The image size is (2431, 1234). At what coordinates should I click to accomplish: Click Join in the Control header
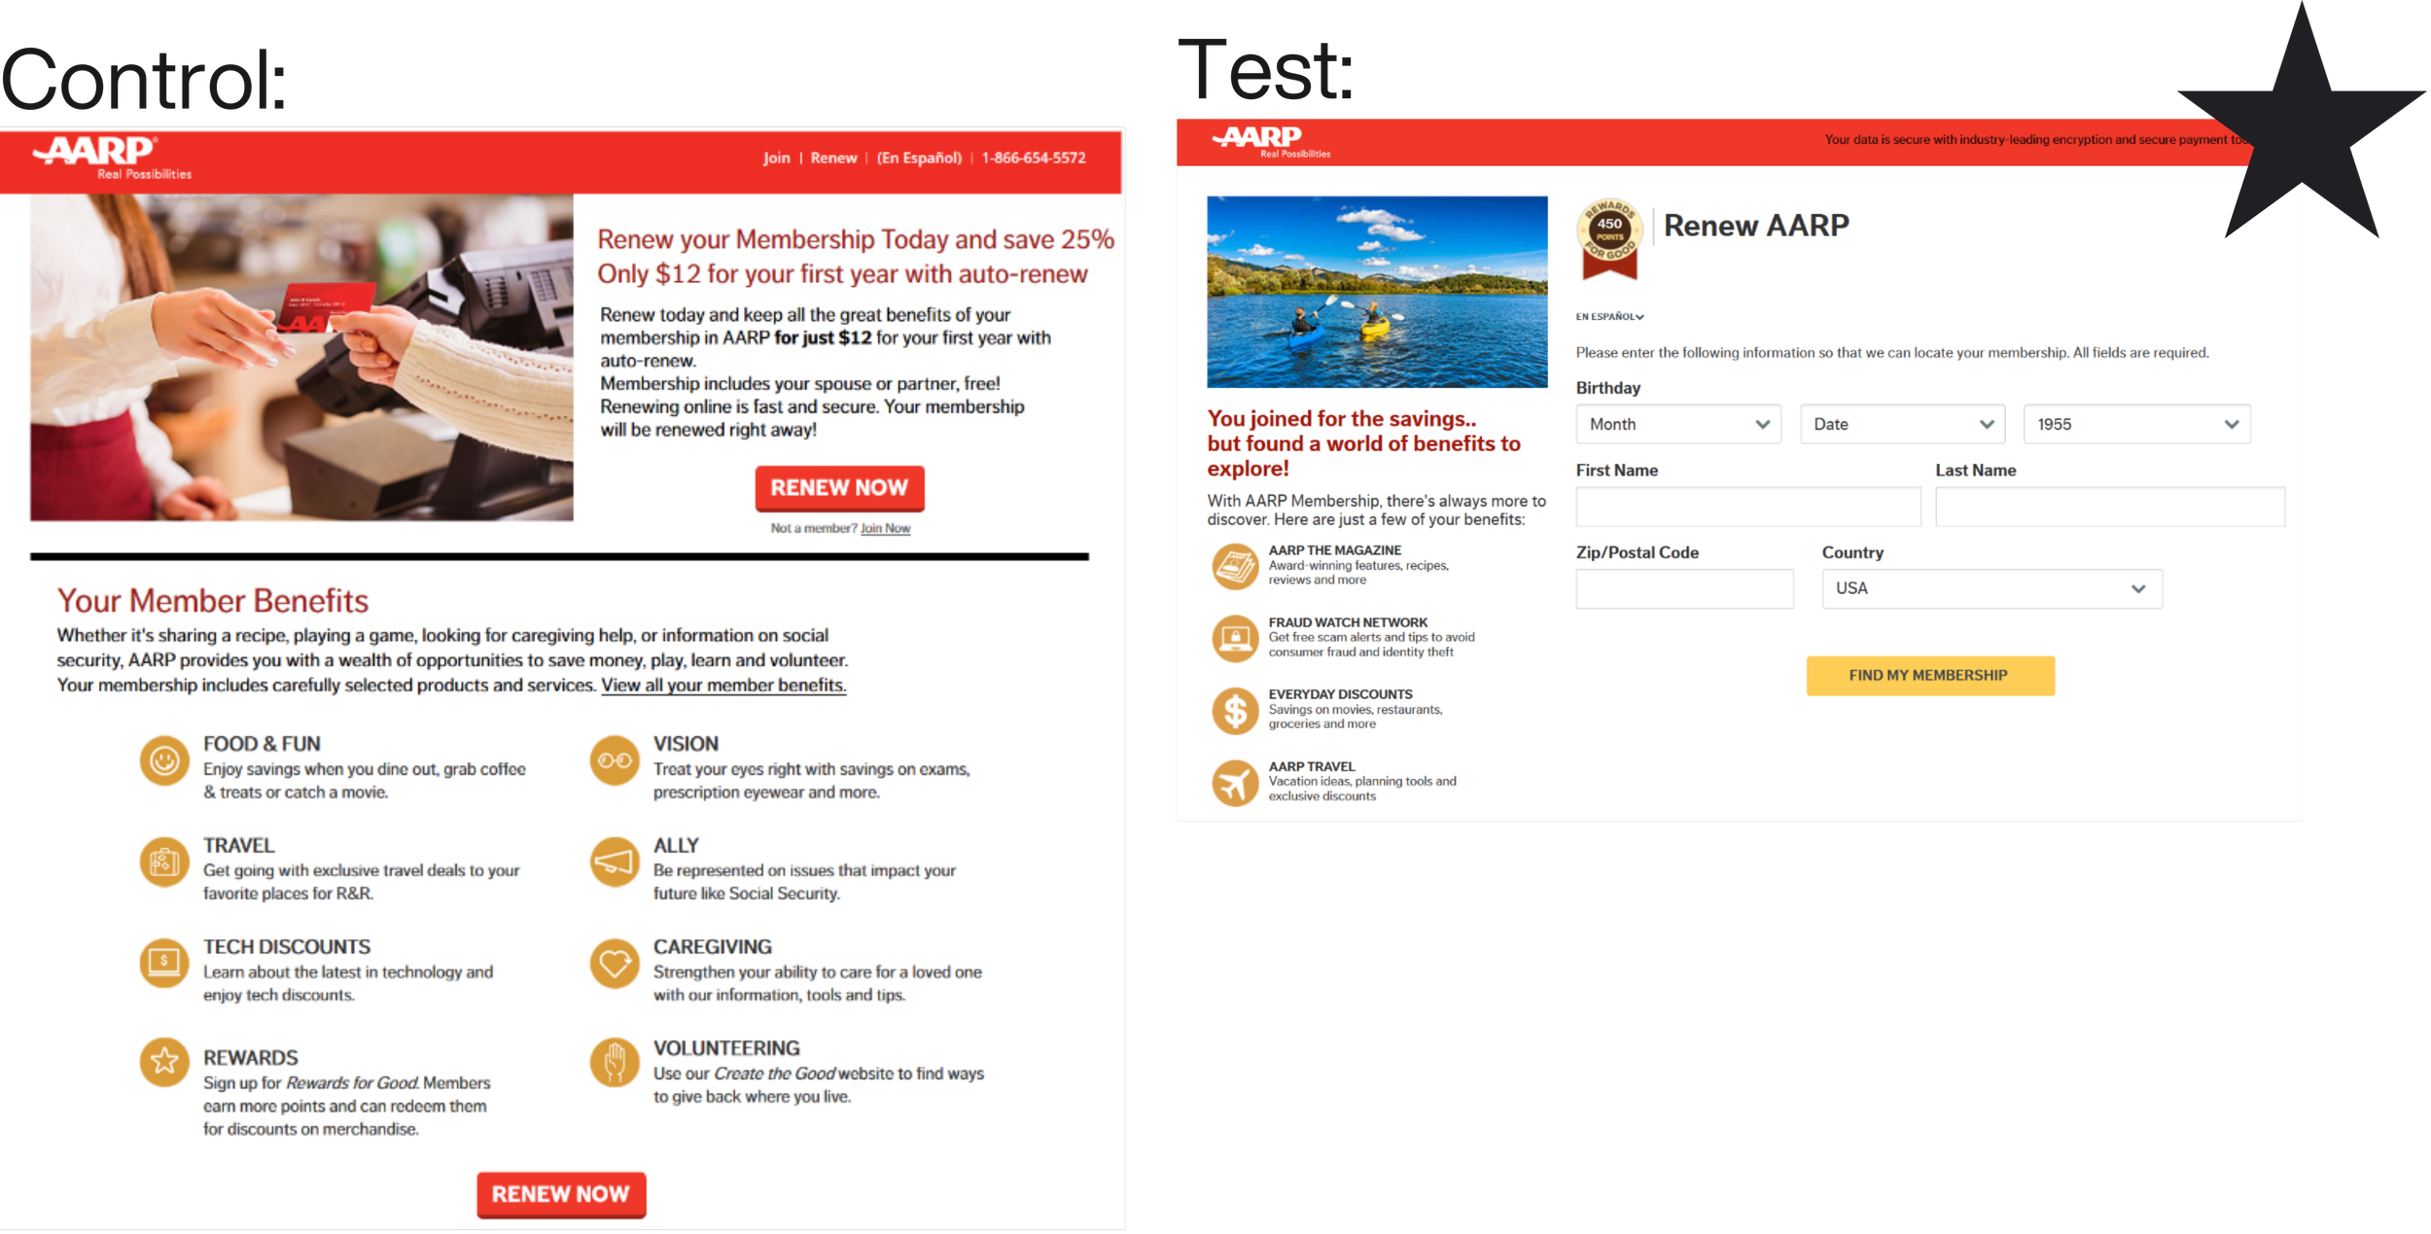[x=776, y=158]
